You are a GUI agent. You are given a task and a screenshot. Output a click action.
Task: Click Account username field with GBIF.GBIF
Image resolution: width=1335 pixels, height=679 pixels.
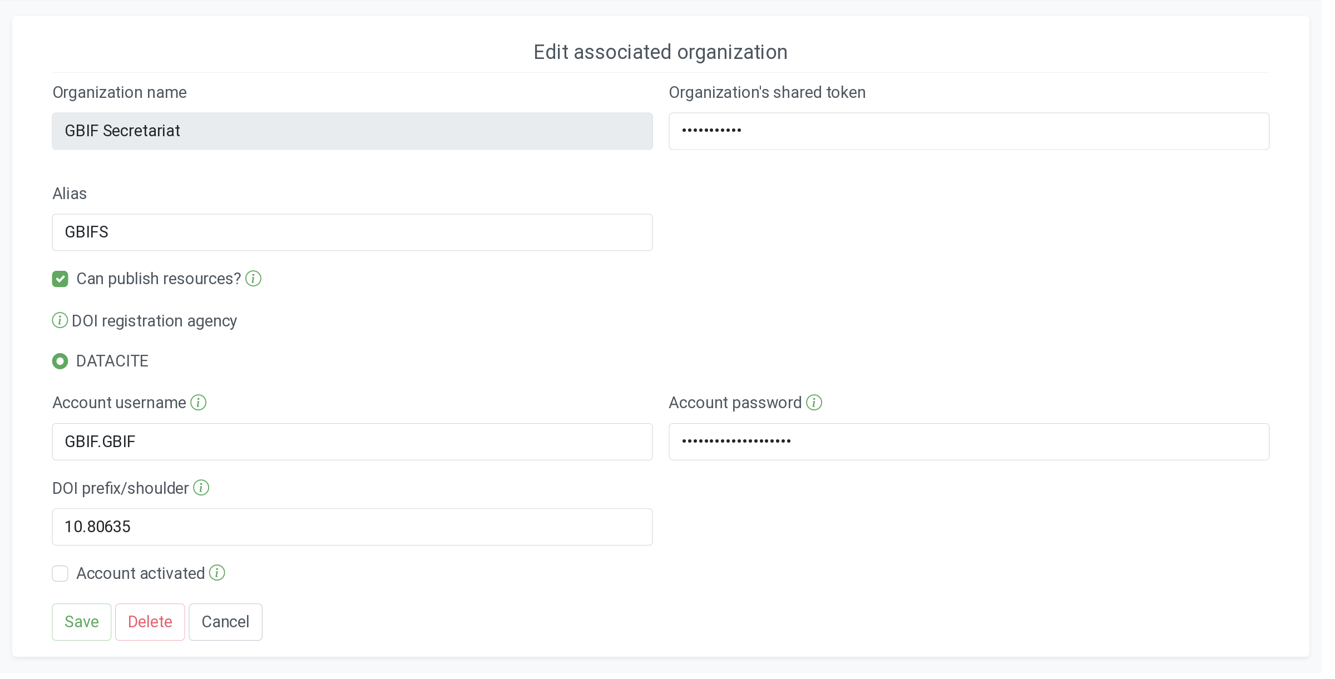[352, 442]
